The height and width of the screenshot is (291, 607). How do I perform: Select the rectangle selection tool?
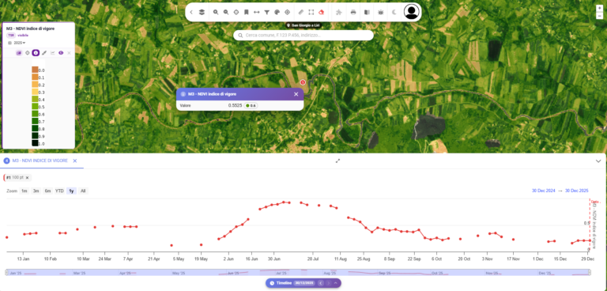pyautogui.click(x=311, y=13)
